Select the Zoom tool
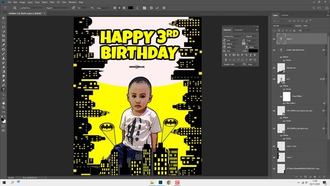The height and width of the screenshot is (186, 330). [4, 107]
